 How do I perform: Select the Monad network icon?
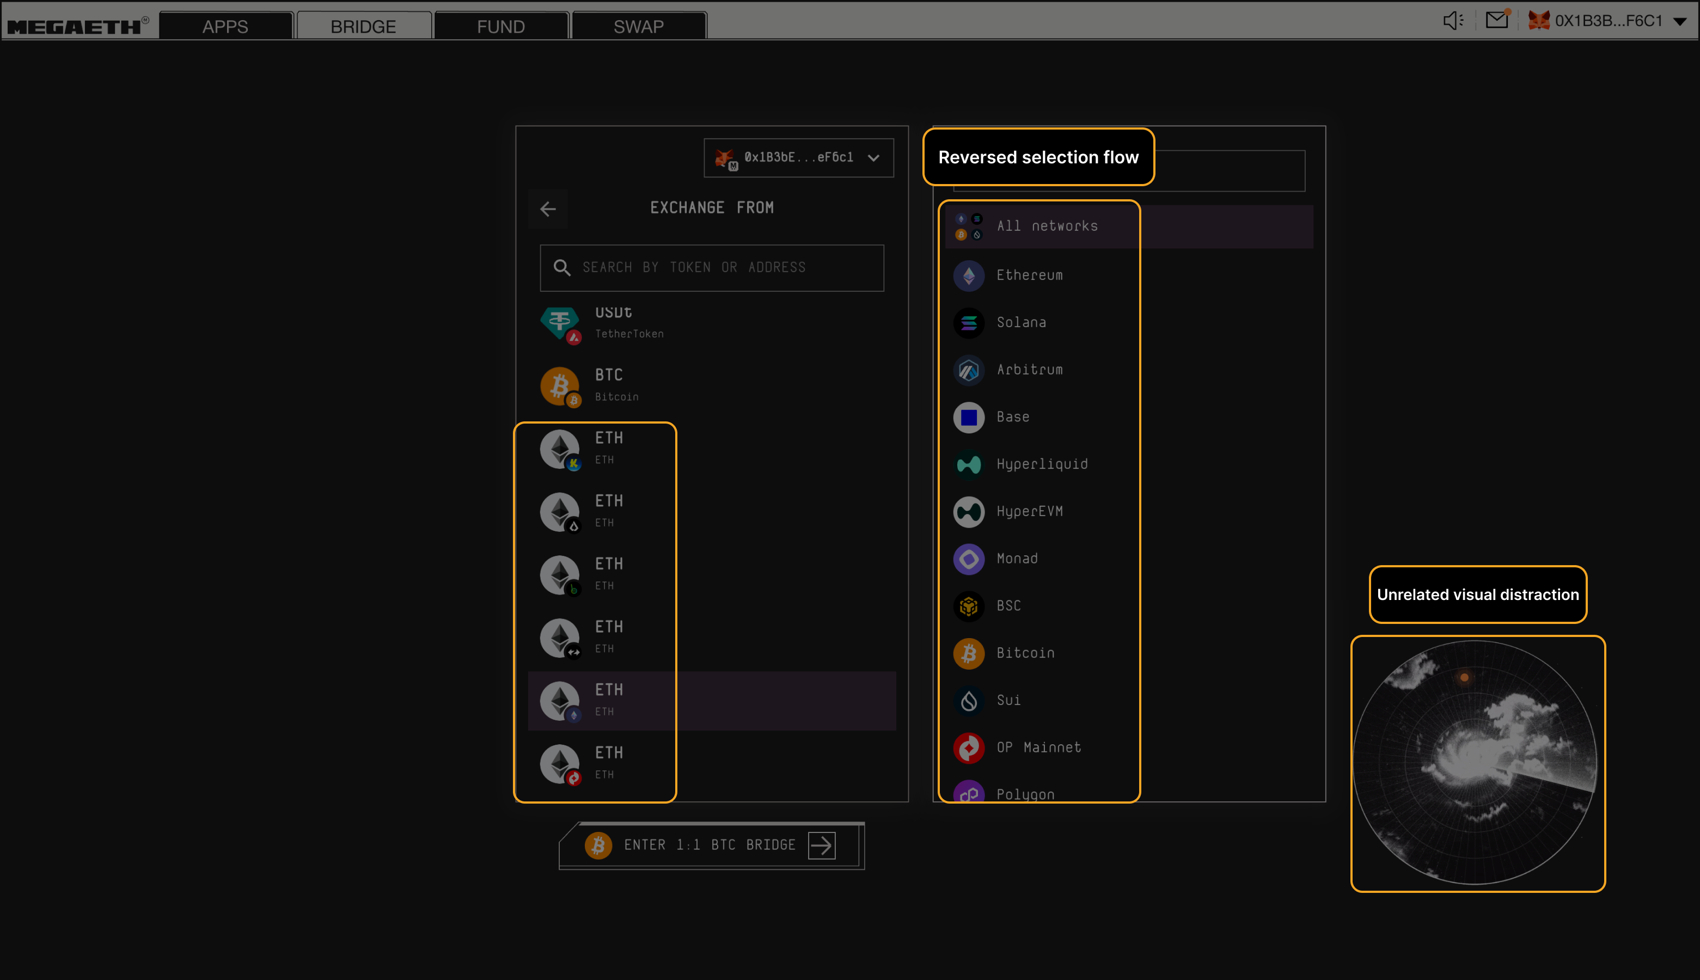click(x=969, y=559)
